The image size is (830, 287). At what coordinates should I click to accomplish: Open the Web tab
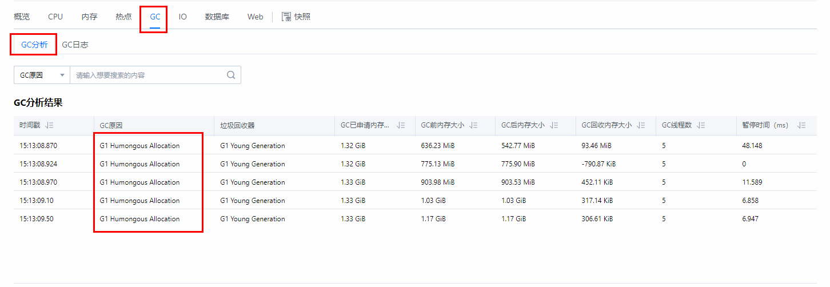pos(256,17)
